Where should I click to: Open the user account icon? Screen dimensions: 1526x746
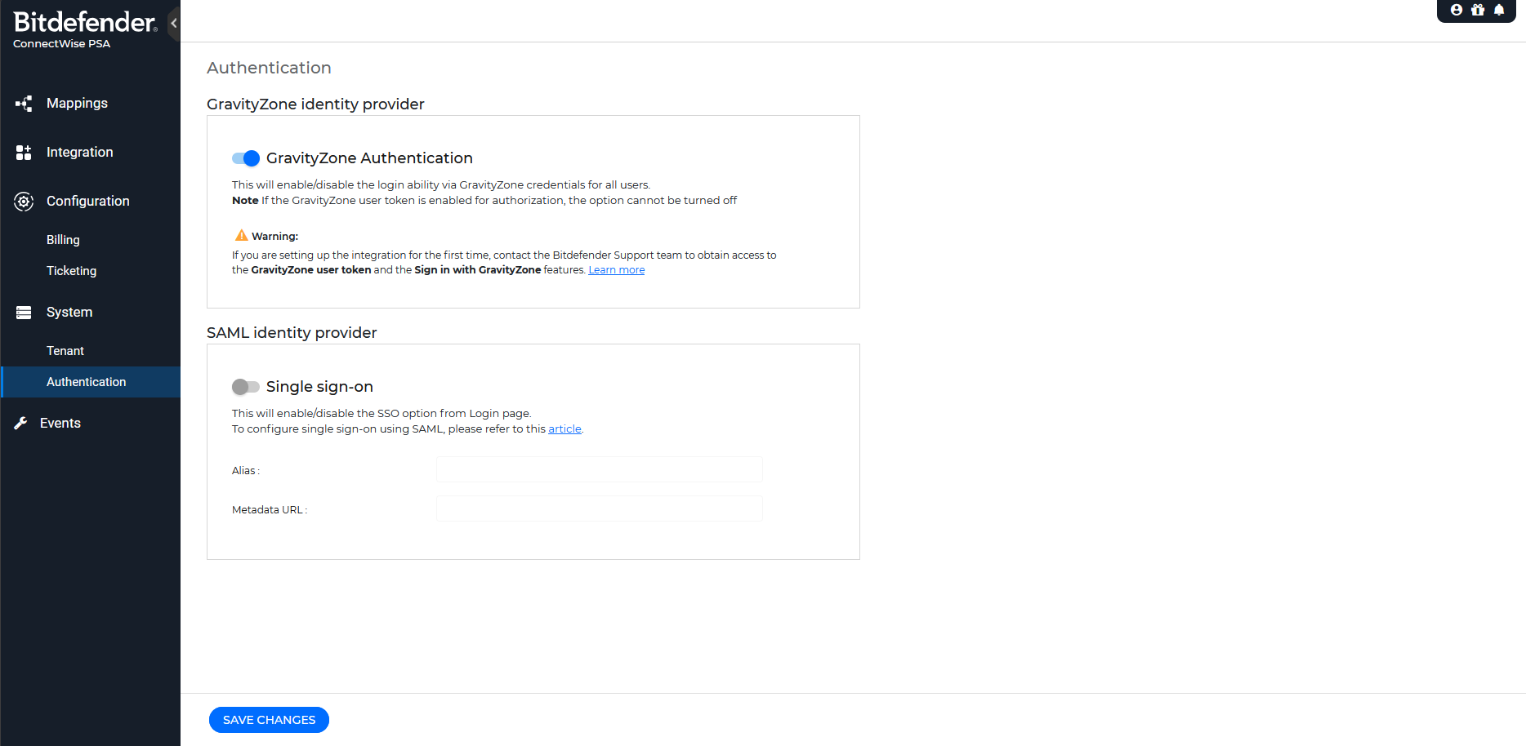click(1456, 10)
